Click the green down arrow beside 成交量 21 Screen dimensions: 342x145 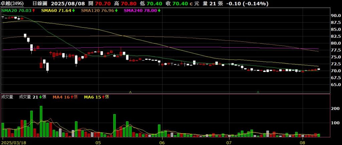(40, 97)
